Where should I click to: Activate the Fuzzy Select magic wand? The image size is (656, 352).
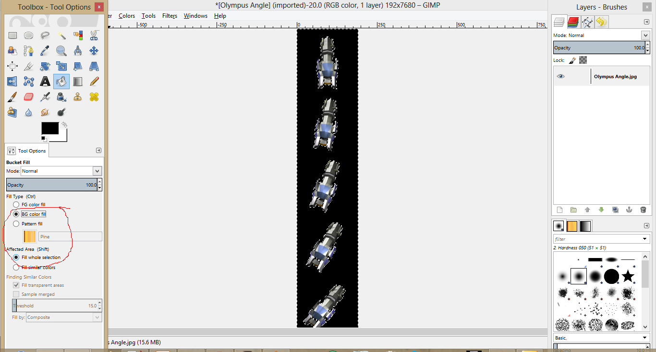61,35
